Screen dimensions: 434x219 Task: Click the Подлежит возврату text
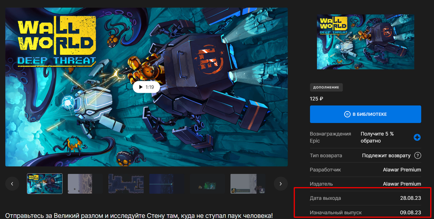[x=386, y=156]
